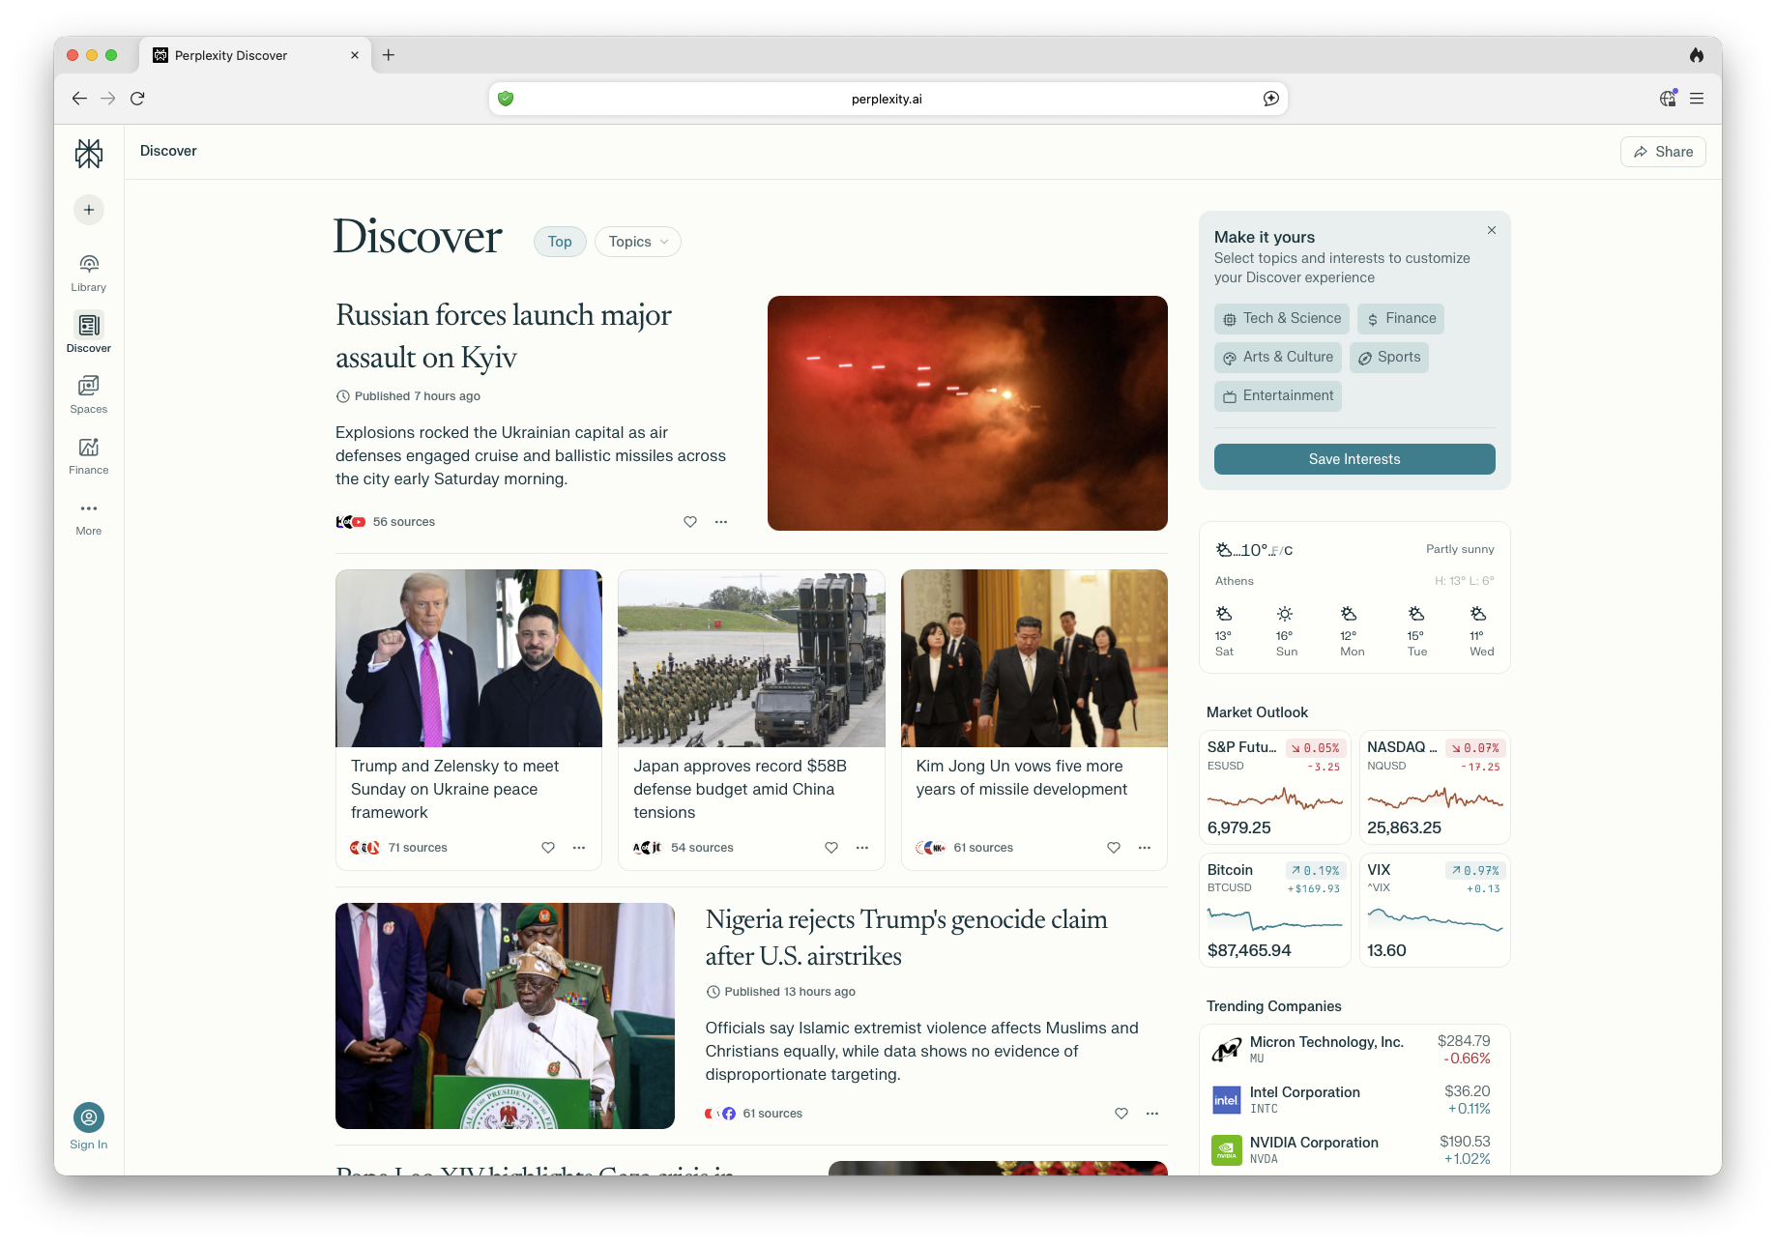The width and height of the screenshot is (1776, 1247).
Task: Close the Make it yours panel
Action: (x=1492, y=230)
